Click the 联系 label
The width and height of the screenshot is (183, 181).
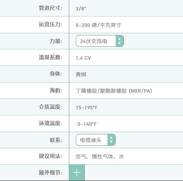pos(56,140)
